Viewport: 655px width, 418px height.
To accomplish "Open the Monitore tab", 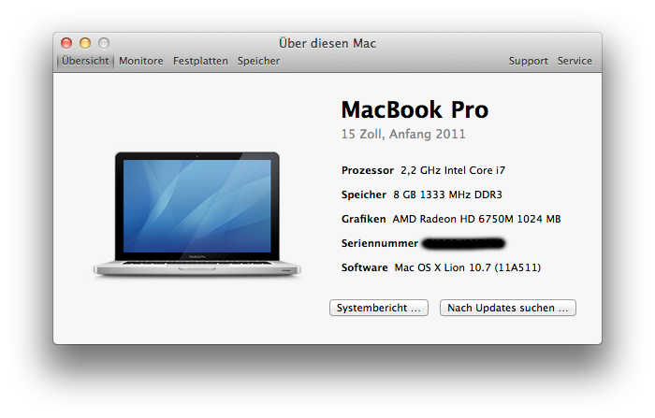I will pos(140,61).
